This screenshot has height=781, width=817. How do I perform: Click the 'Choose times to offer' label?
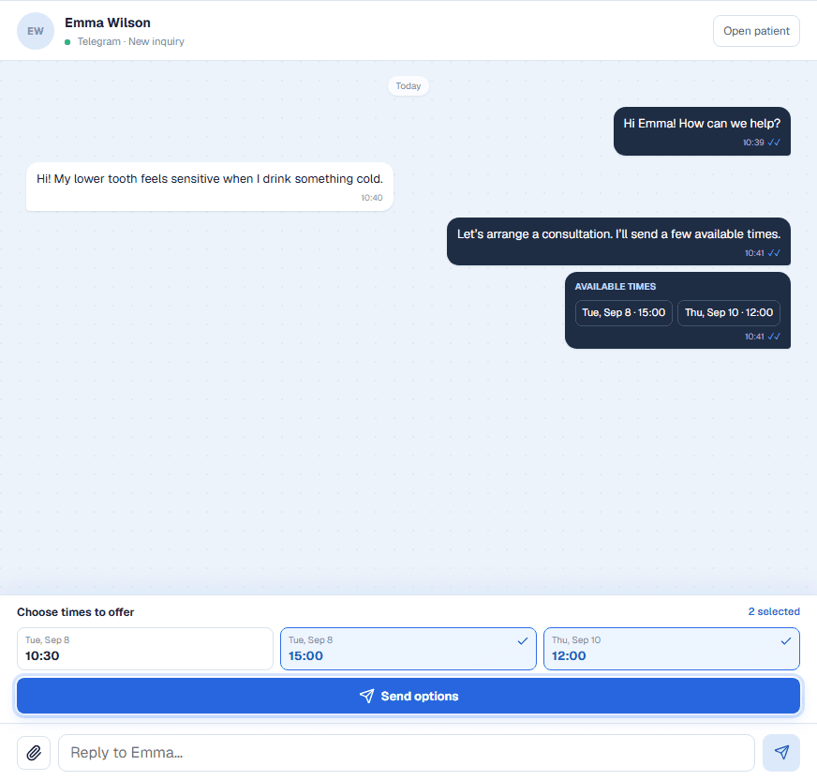coord(76,612)
